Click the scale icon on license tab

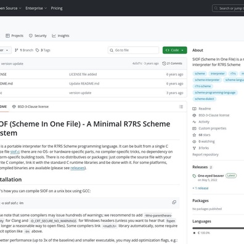(x=14, y=107)
